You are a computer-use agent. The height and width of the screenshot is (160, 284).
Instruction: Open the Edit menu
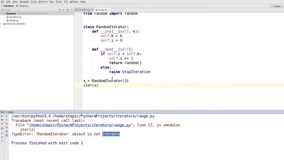pyautogui.click(x=8, y=2)
